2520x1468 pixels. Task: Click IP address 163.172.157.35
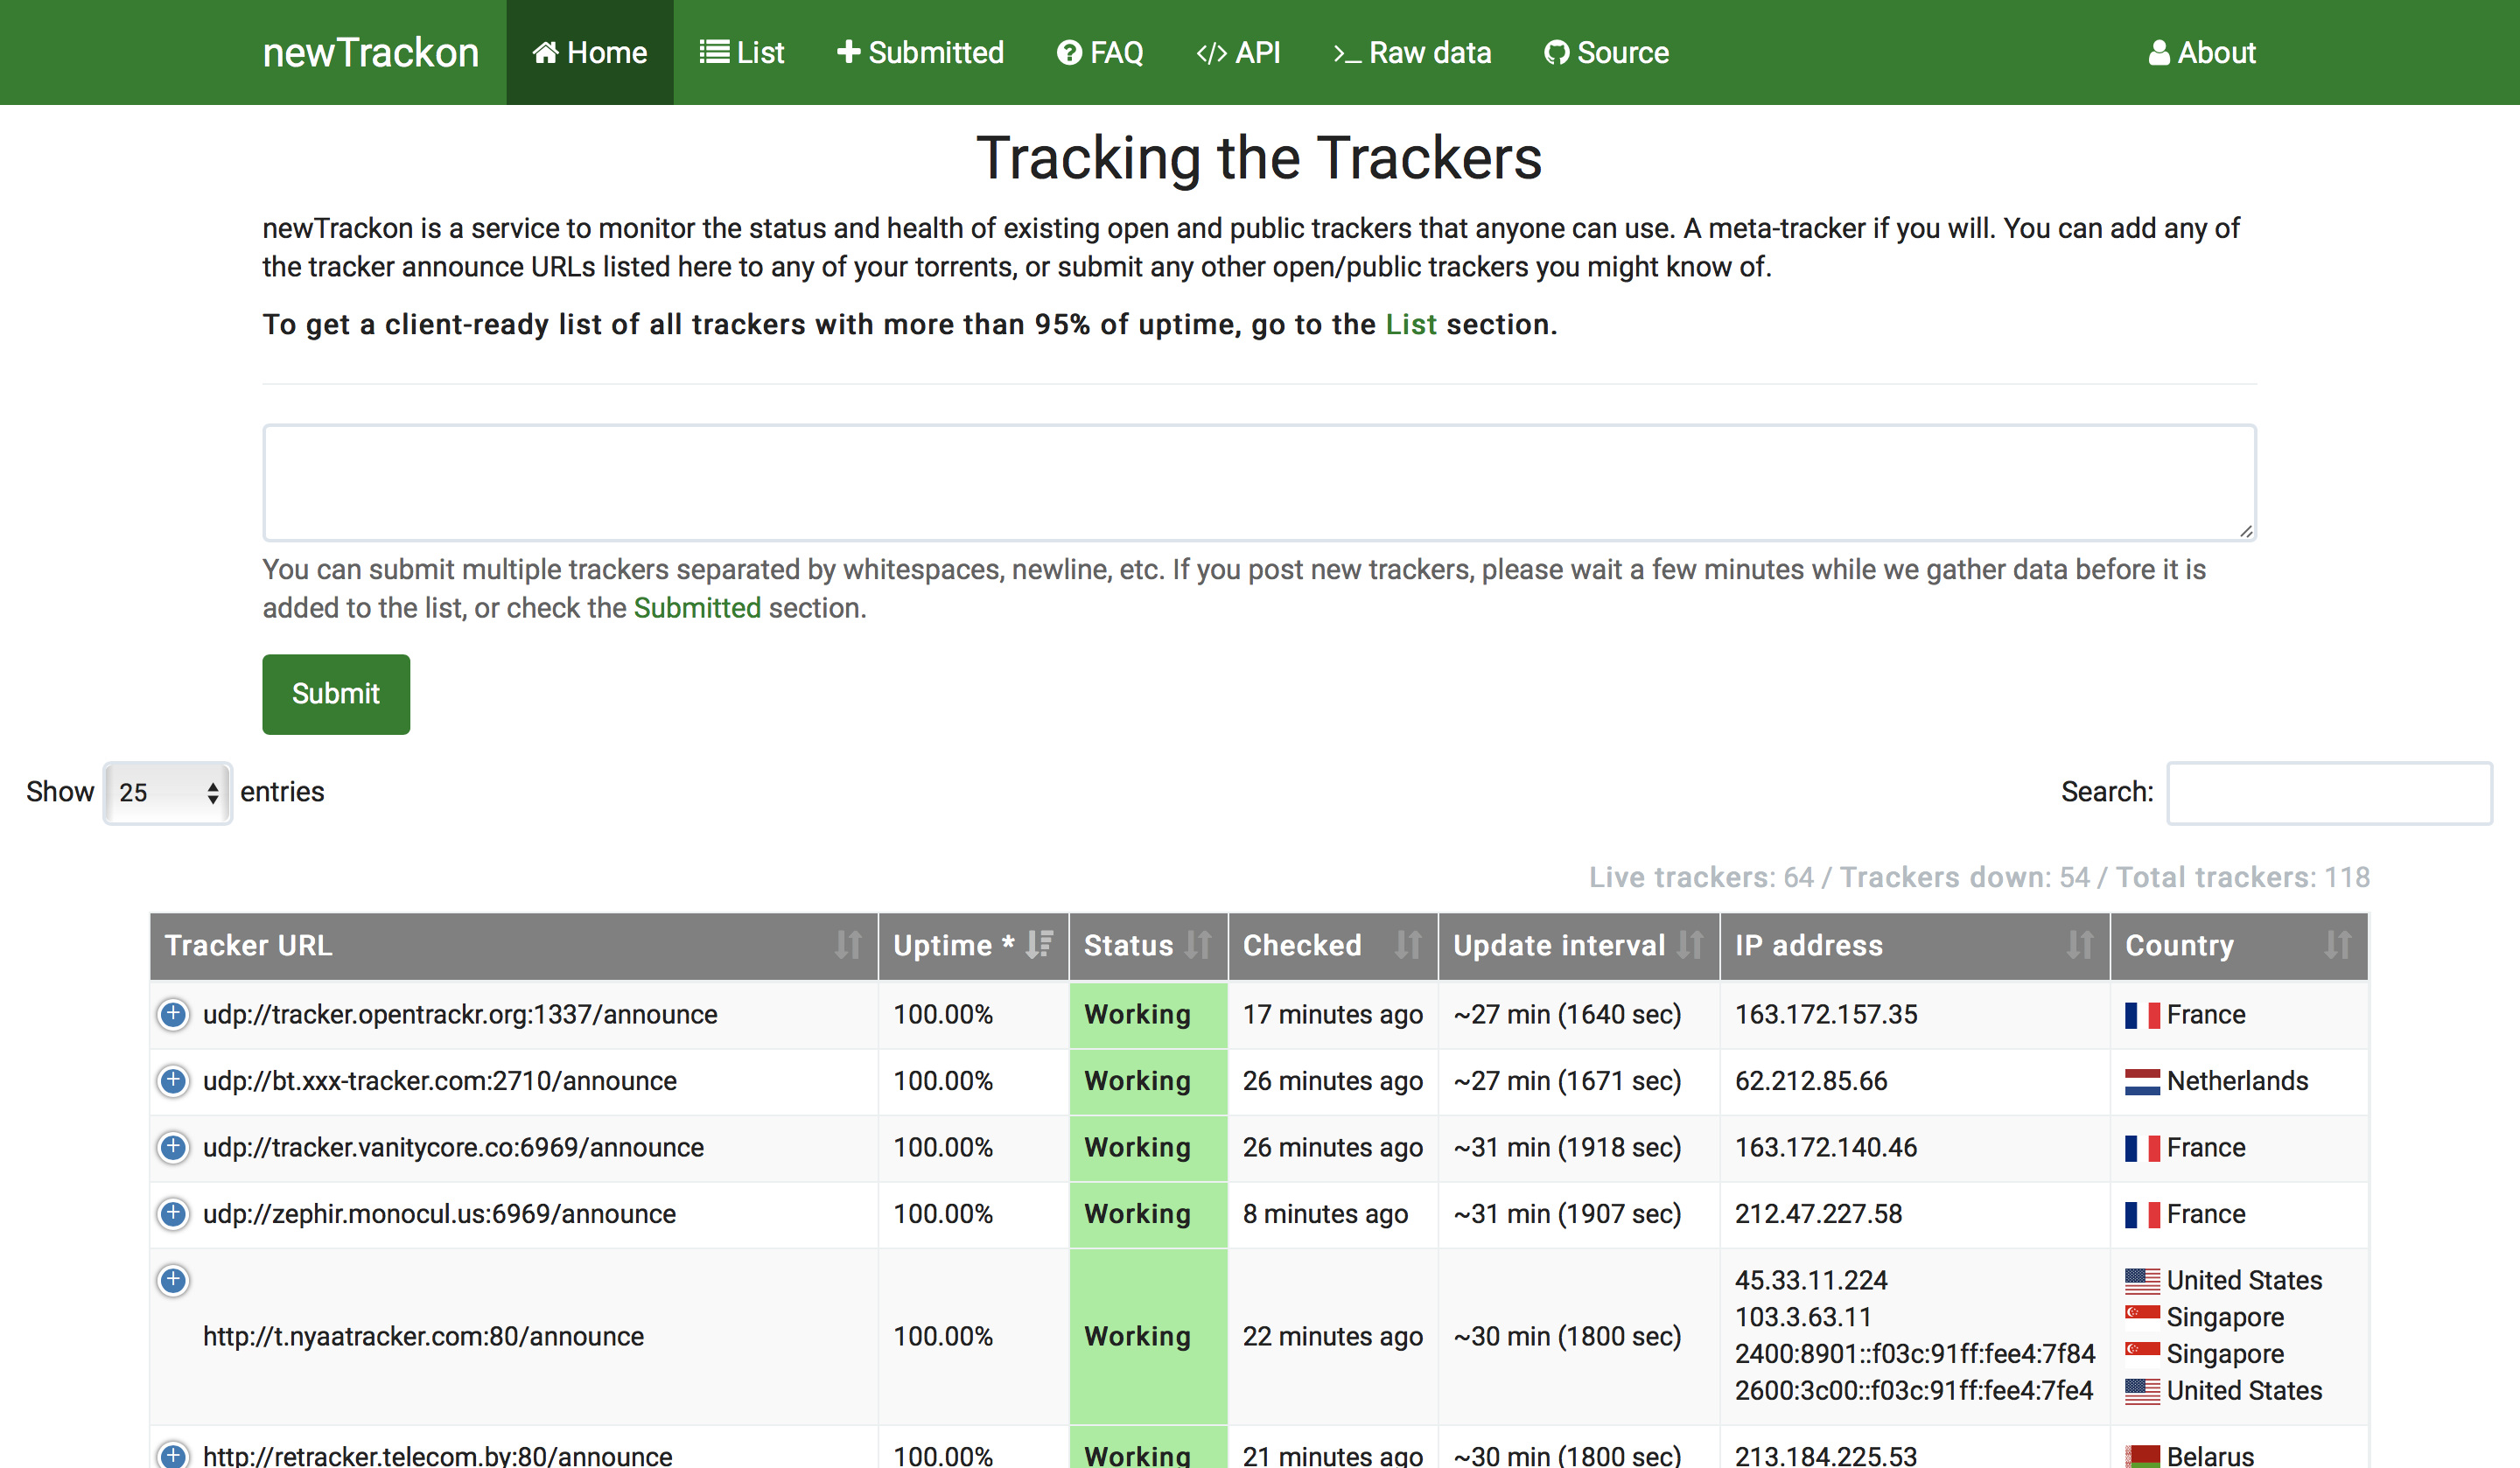point(1826,1014)
